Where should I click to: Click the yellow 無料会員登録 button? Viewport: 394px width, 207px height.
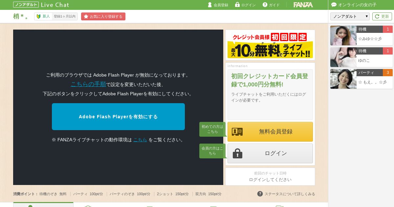click(270, 132)
